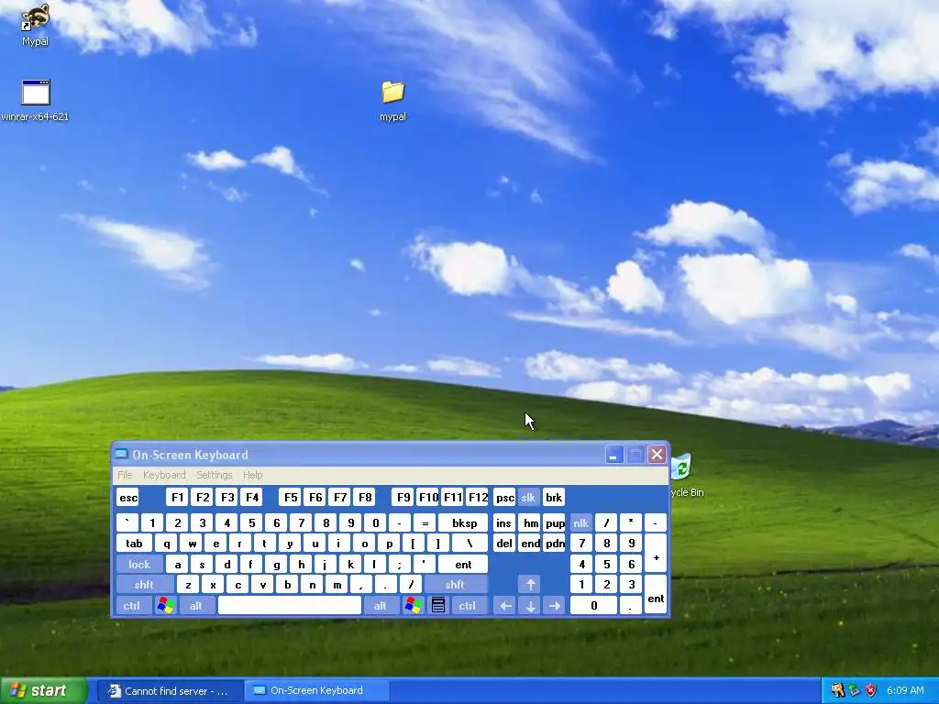Click the right arrow key

pos(555,606)
